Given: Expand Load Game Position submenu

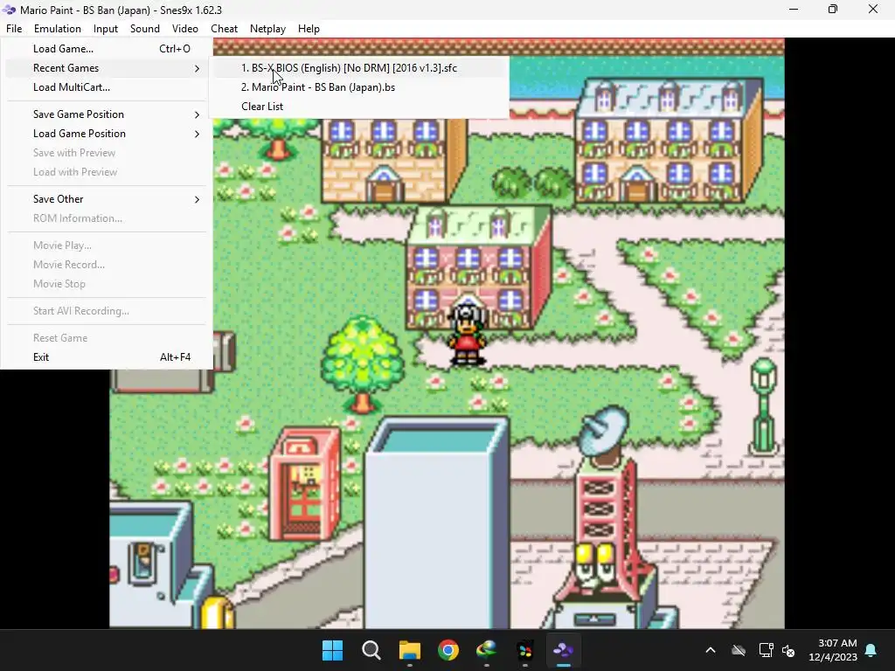Looking at the screenshot, I should point(107,134).
